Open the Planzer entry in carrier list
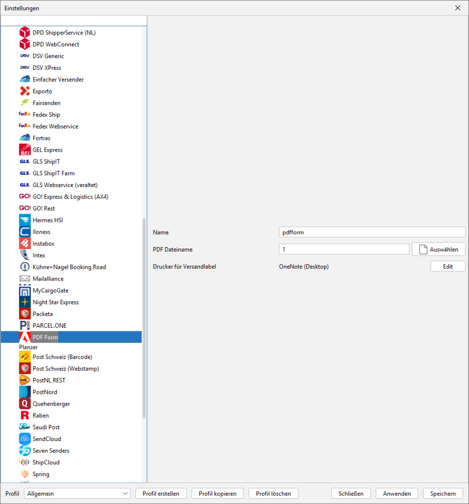This screenshot has height=504, width=469. (28, 347)
